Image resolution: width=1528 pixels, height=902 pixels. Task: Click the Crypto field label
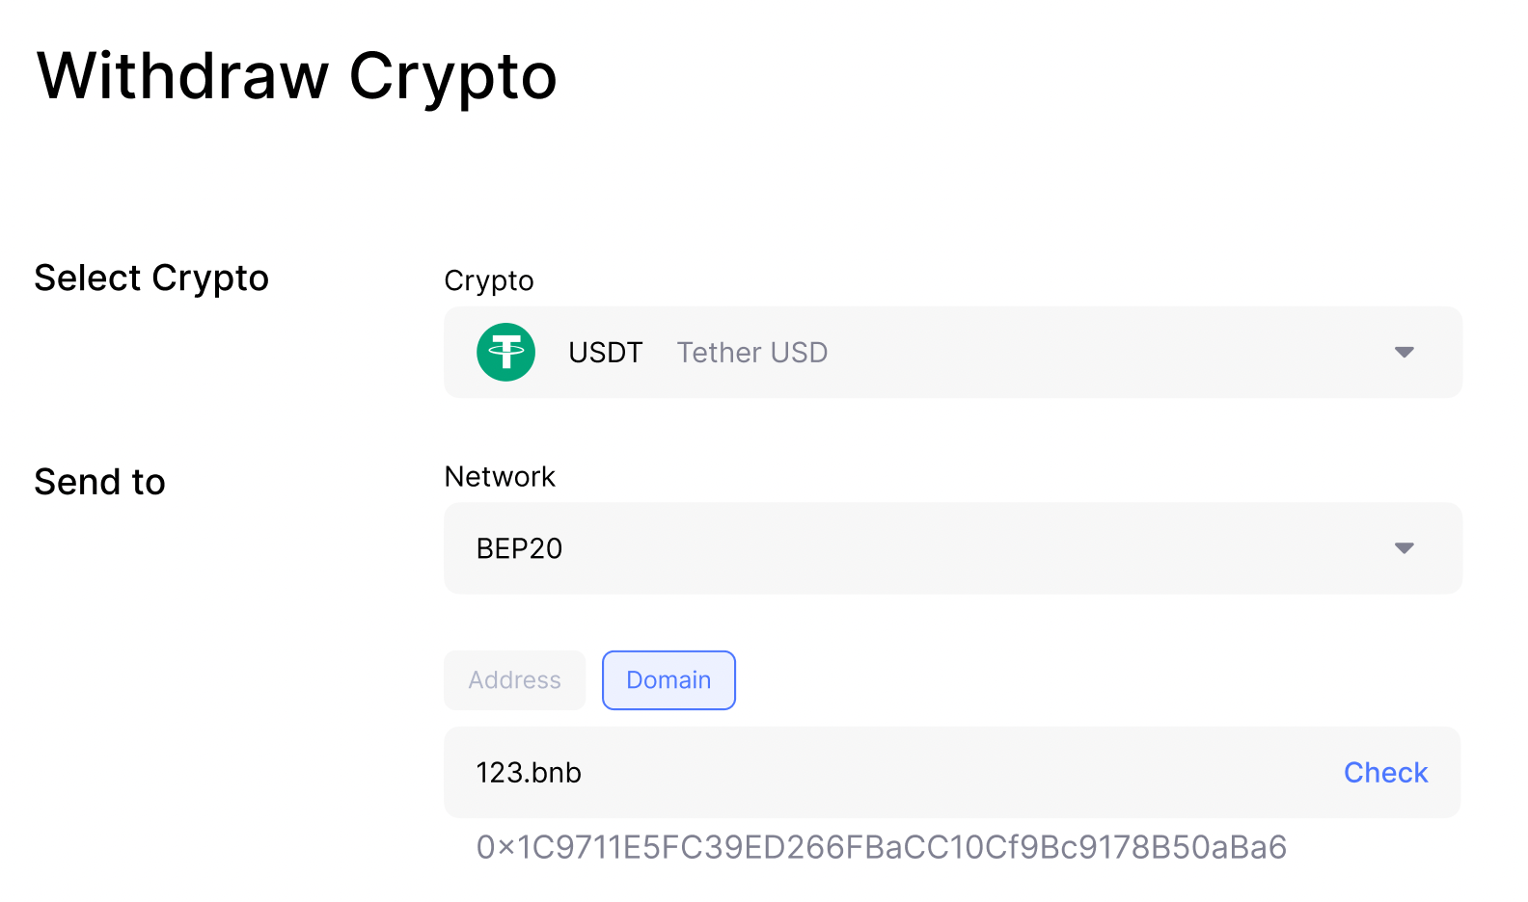[x=488, y=280]
